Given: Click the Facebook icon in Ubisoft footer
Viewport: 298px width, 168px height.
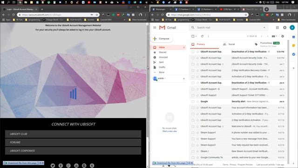Looking at the screenshot, I should 61,166.
